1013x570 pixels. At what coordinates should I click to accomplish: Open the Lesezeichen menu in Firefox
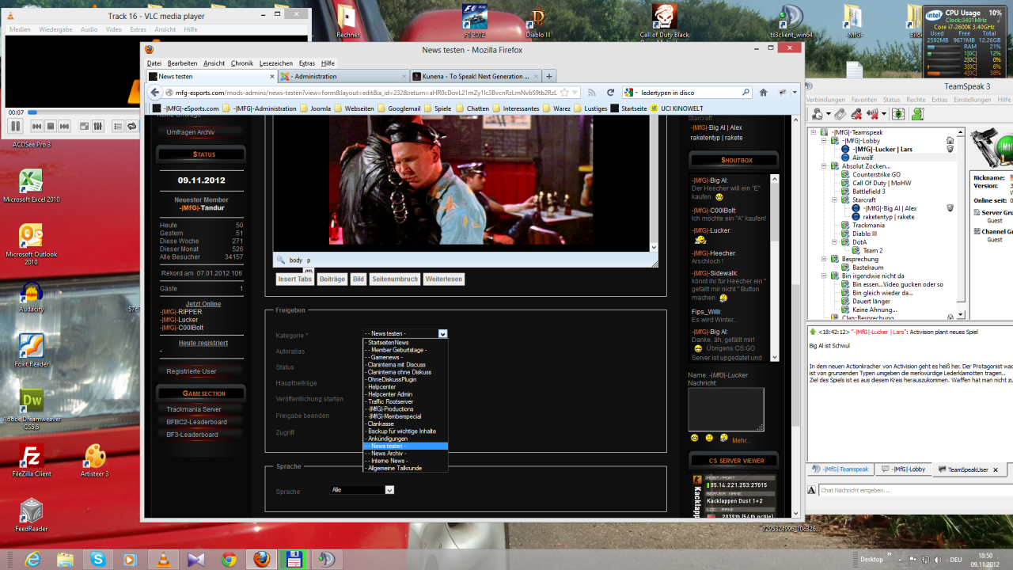(x=275, y=63)
